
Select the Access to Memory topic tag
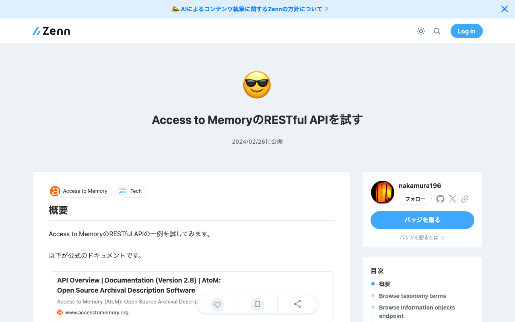(80, 191)
